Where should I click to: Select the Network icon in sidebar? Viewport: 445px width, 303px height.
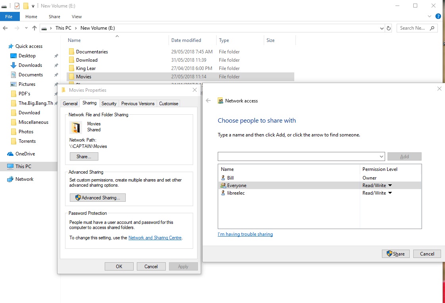[10, 179]
